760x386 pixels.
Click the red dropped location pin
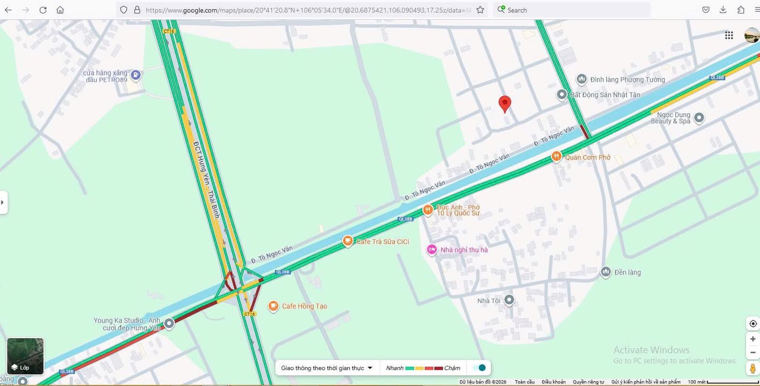pos(504,103)
